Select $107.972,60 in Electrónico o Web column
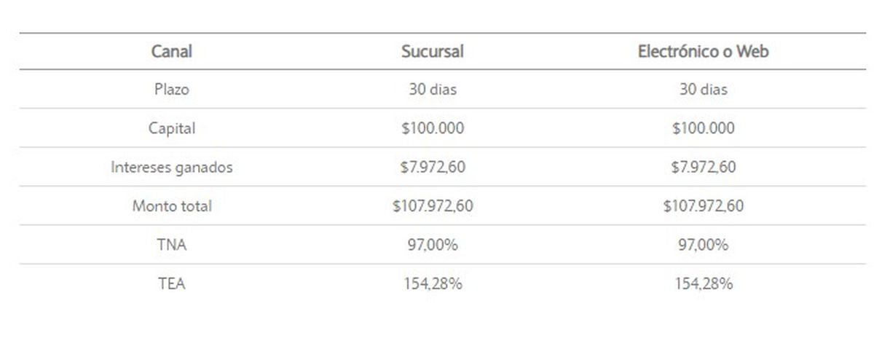874x341 pixels. click(703, 206)
